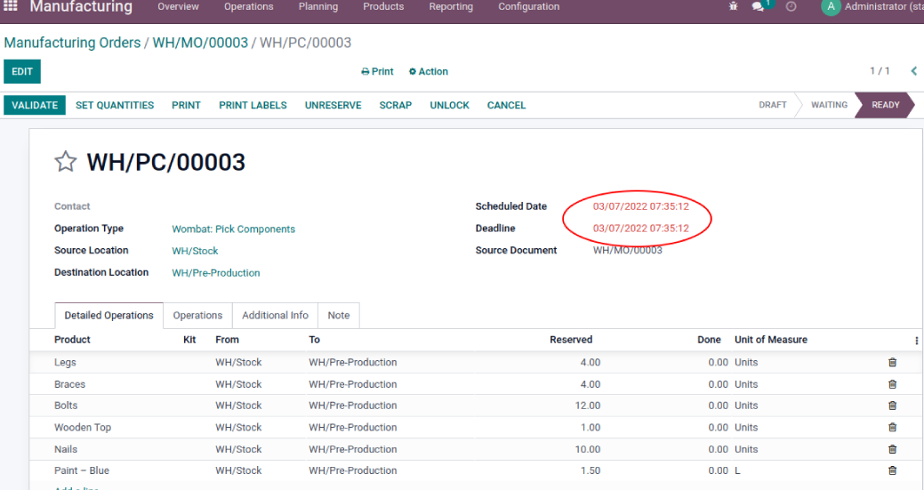This screenshot has height=490, width=924.
Task: Open the Products menu
Action: [x=383, y=6]
